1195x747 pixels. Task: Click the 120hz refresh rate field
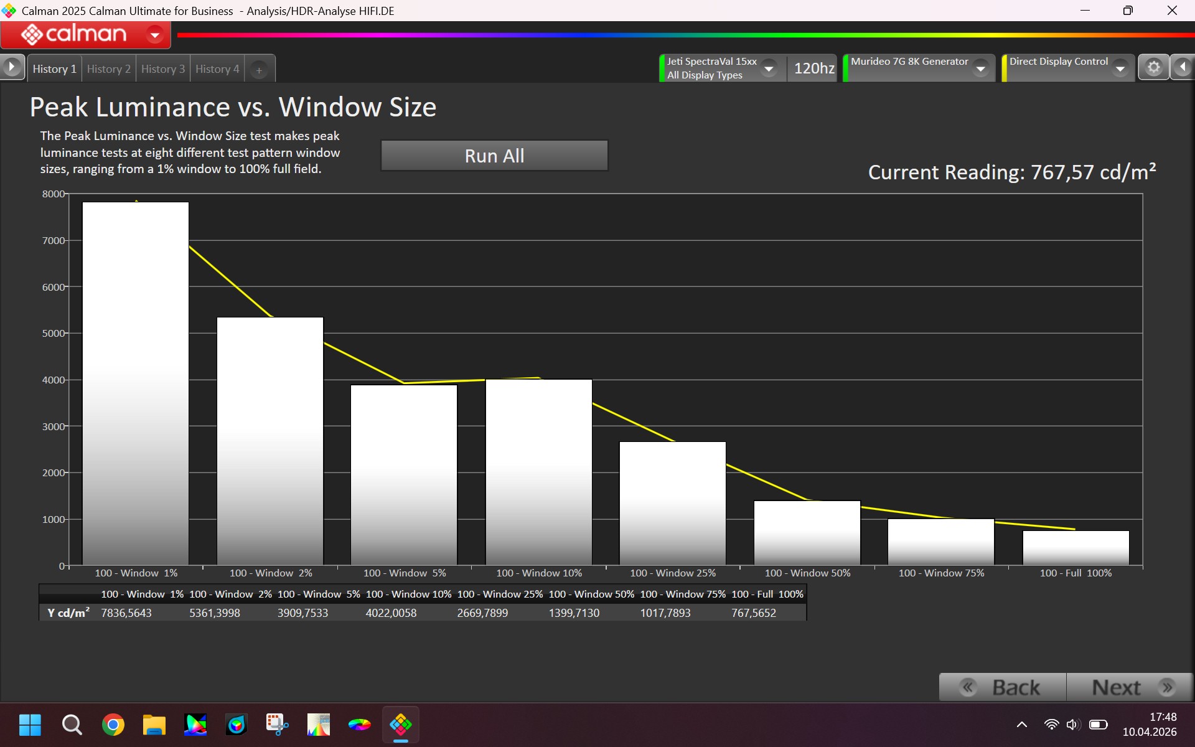(813, 68)
